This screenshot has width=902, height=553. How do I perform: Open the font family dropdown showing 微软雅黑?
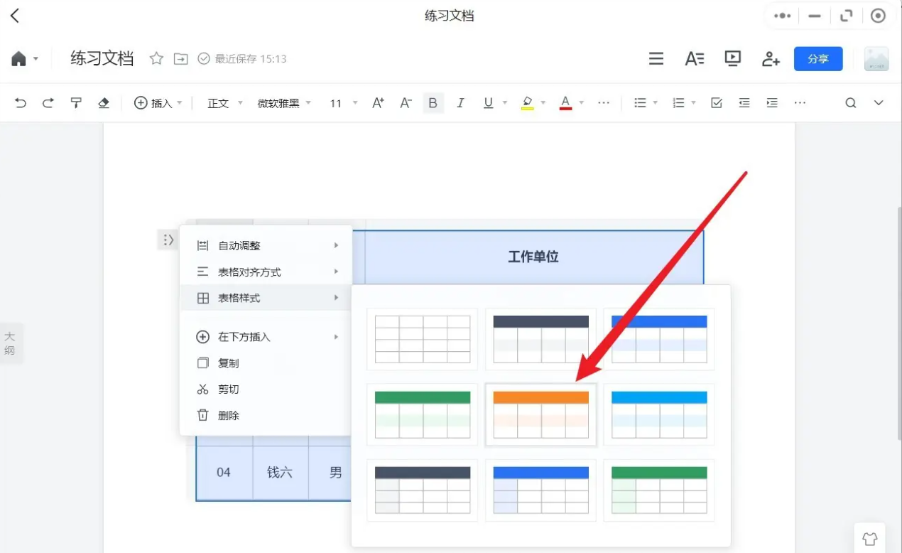coord(283,102)
